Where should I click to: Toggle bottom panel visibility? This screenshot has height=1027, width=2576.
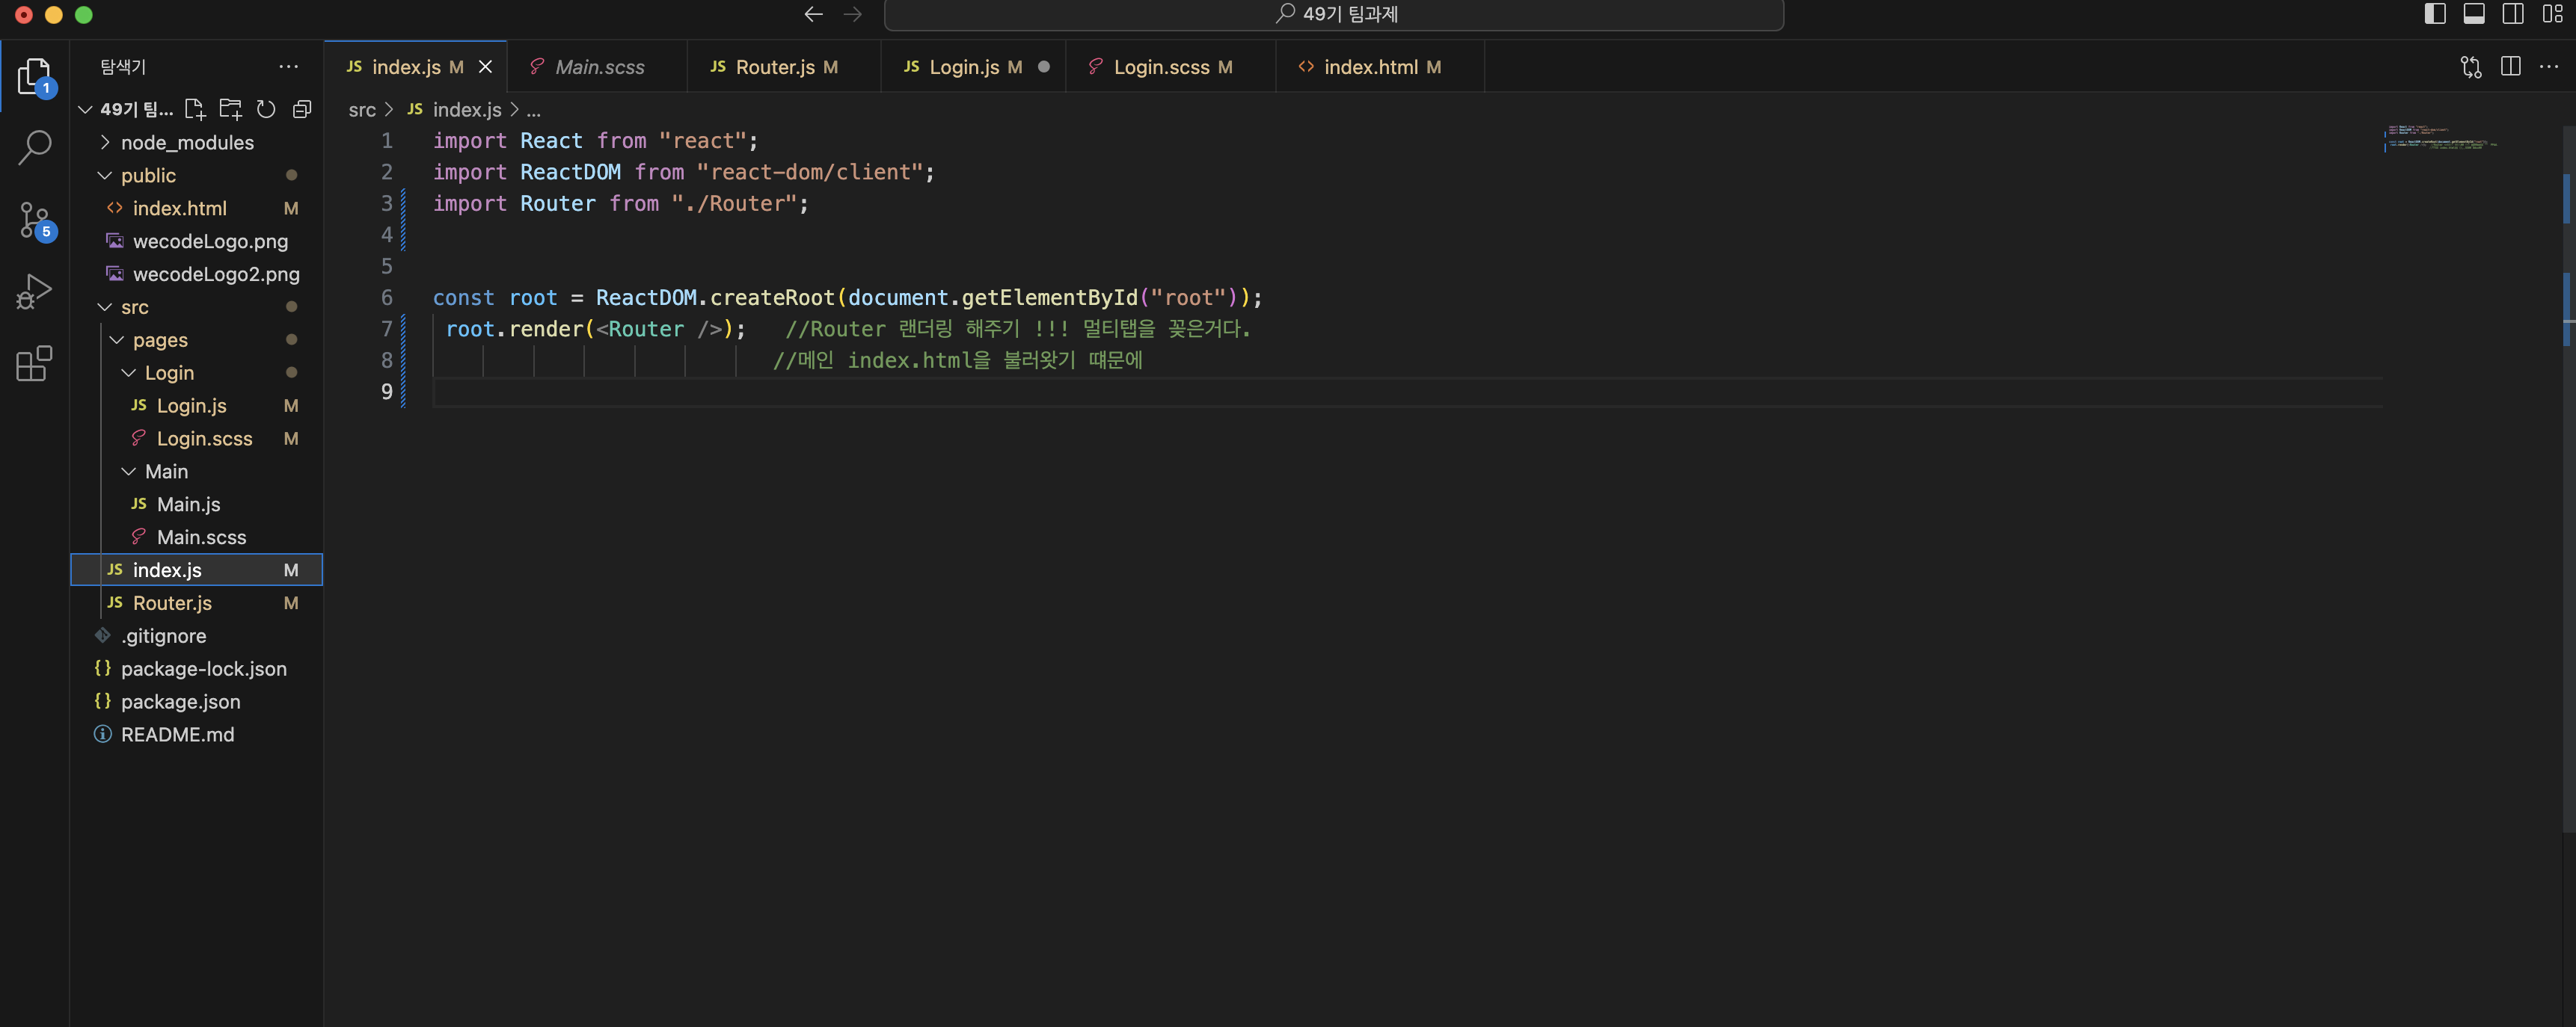click(x=2475, y=14)
